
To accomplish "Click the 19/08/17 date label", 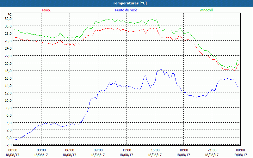I will coord(240,155).
